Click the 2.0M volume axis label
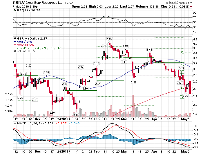 tap(8, 94)
